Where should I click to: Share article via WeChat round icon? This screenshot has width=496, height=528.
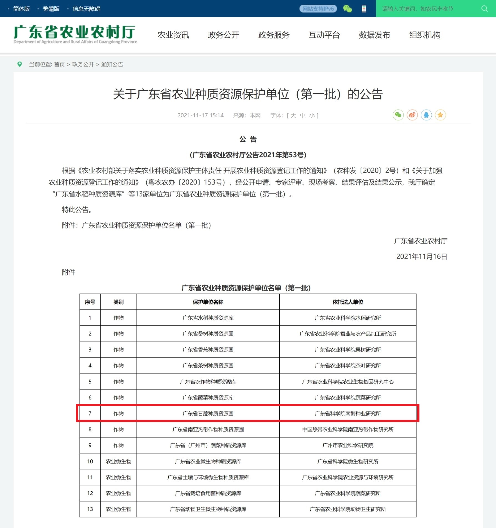pyautogui.click(x=398, y=115)
